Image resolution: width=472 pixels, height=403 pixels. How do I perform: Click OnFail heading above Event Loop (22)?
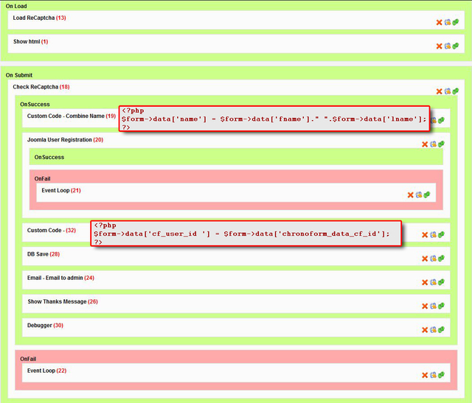coord(28,359)
